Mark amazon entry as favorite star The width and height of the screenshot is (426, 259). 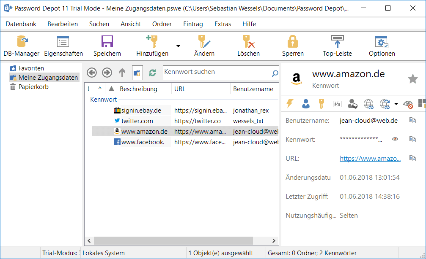pyautogui.click(x=413, y=79)
